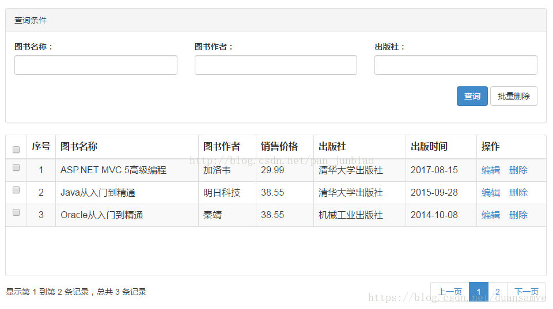Click 清华大学出版社 in the Java row
Viewport: 553px width, 309px height.
click(351, 193)
